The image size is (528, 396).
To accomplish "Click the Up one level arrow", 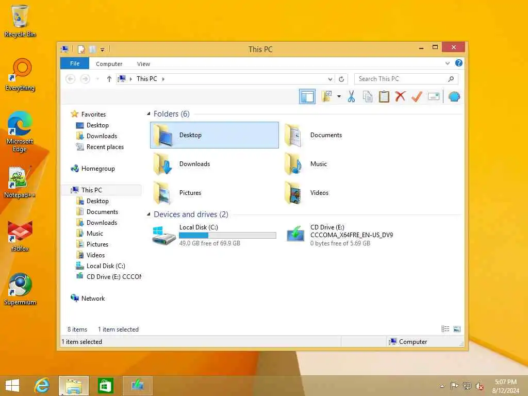I will (109, 79).
